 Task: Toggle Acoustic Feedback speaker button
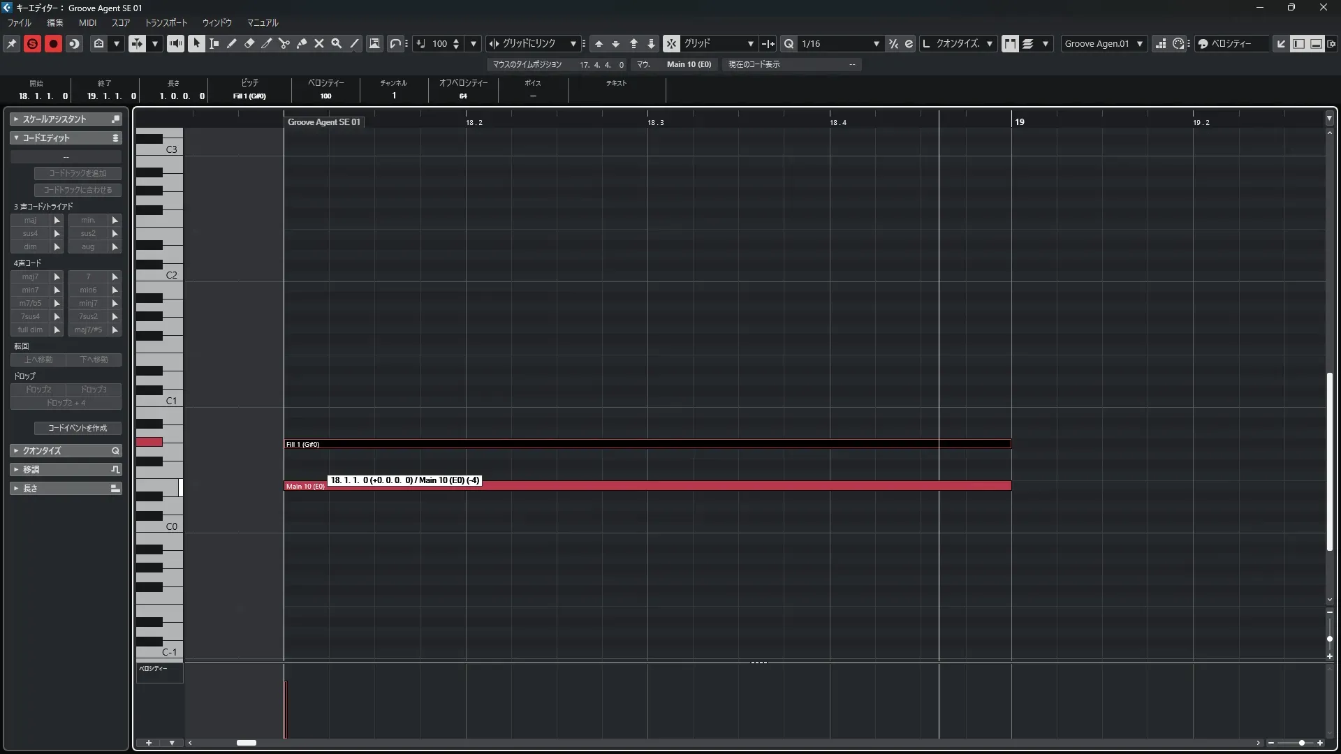pos(175,43)
